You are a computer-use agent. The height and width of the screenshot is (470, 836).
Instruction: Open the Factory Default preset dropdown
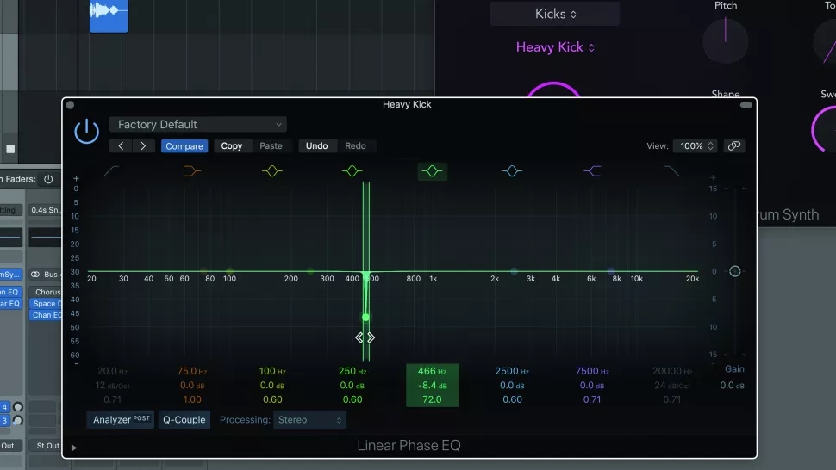pos(198,125)
